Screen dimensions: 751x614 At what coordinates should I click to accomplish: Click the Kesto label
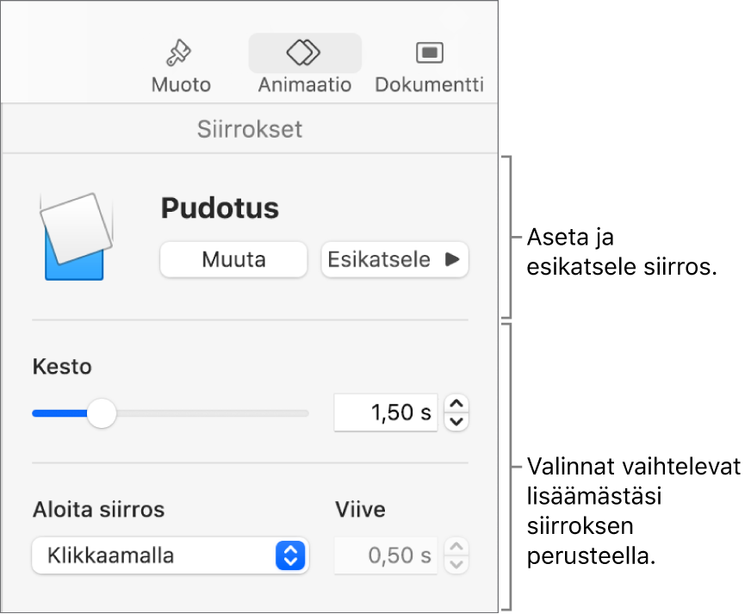point(62,367)
